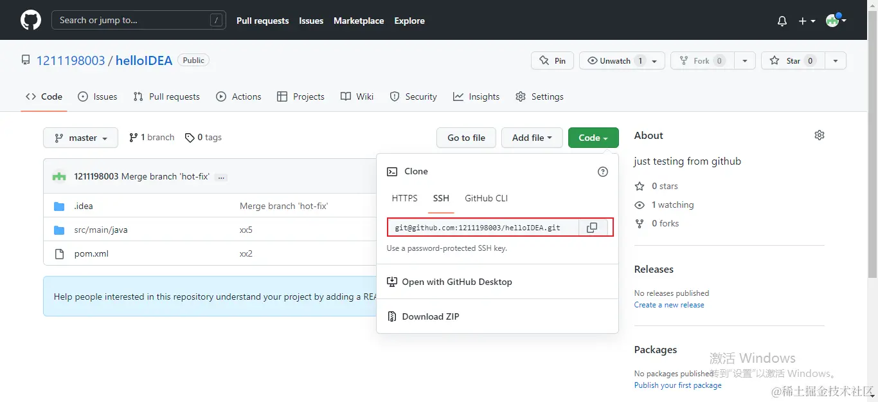The height and width of the screenshot is (402, 878).
Task: Click the Unwatch button
Action: click(x=622, y=60)
